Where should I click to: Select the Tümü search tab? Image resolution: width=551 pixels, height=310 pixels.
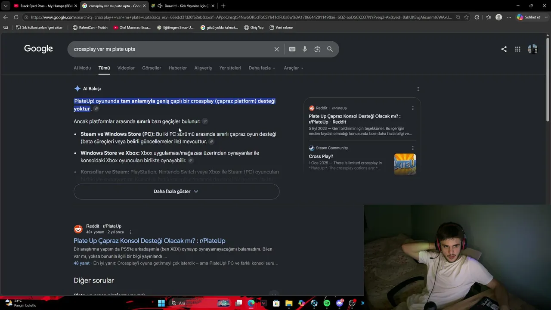point(104,68)
